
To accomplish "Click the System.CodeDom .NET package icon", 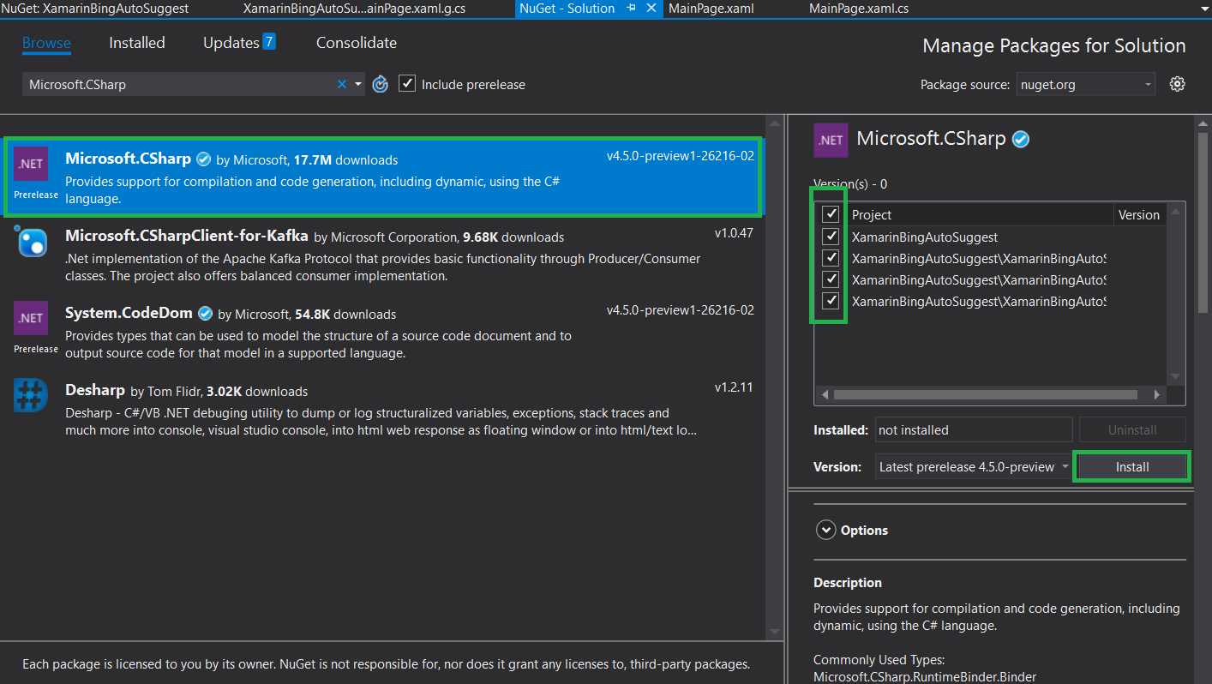I will tap(31, 318).
